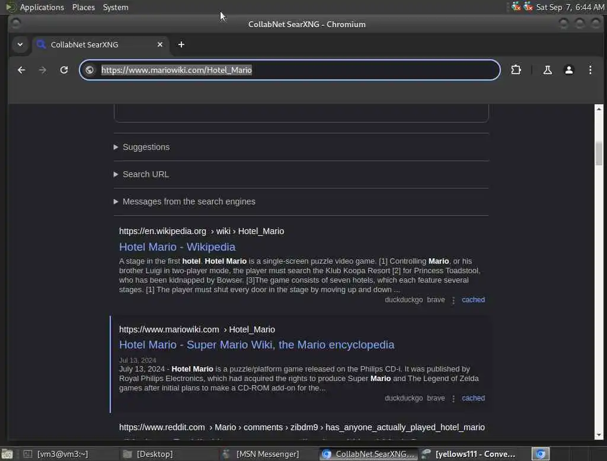This screenshot has width=607, height=461.
Task: Open a new browser tab
Action: (x=181, y=44)
